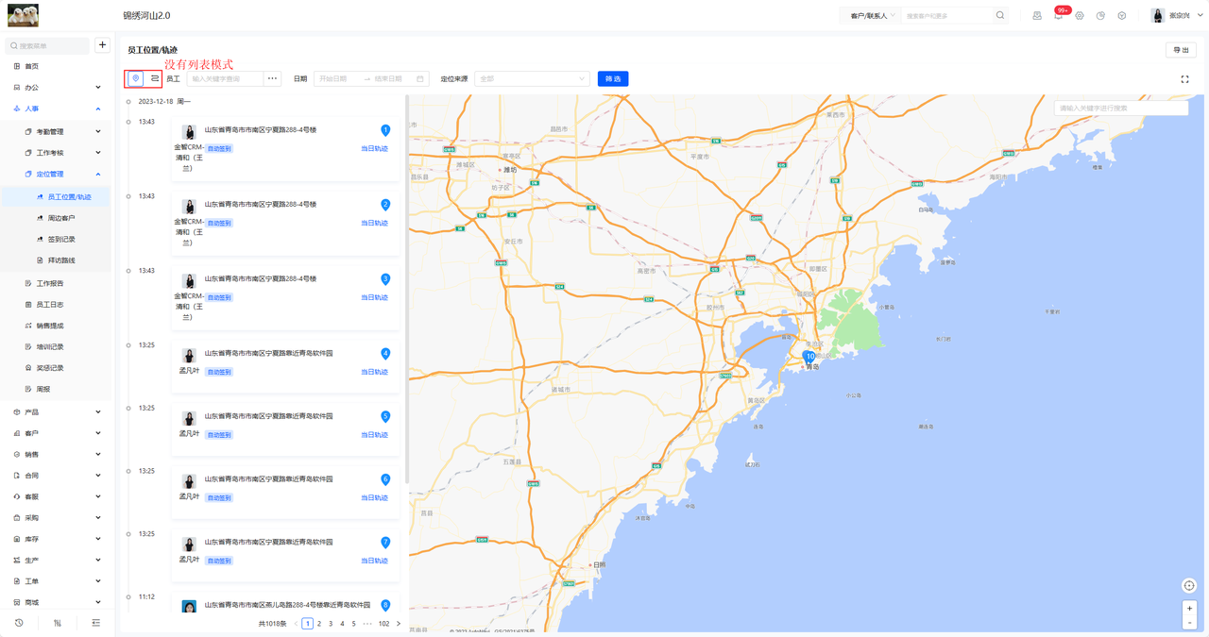Zoom in the map with plus control
This screenshot has height=637, width=1209.
click(x=1189, y=608)
